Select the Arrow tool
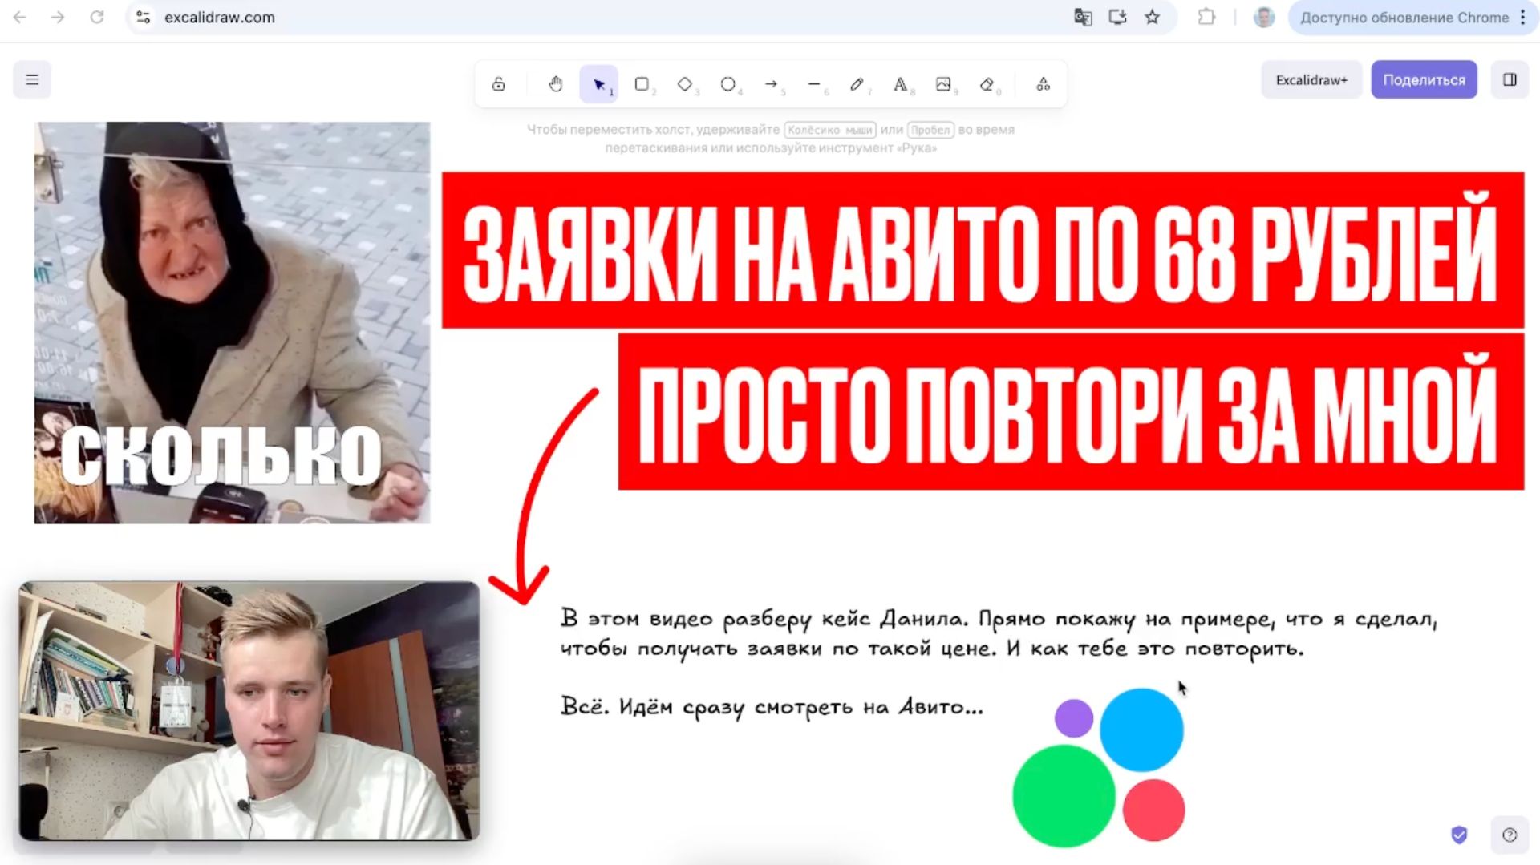The width and height of the screenshot is (1540, 865). pyautogui.click(x=772, y=84)
